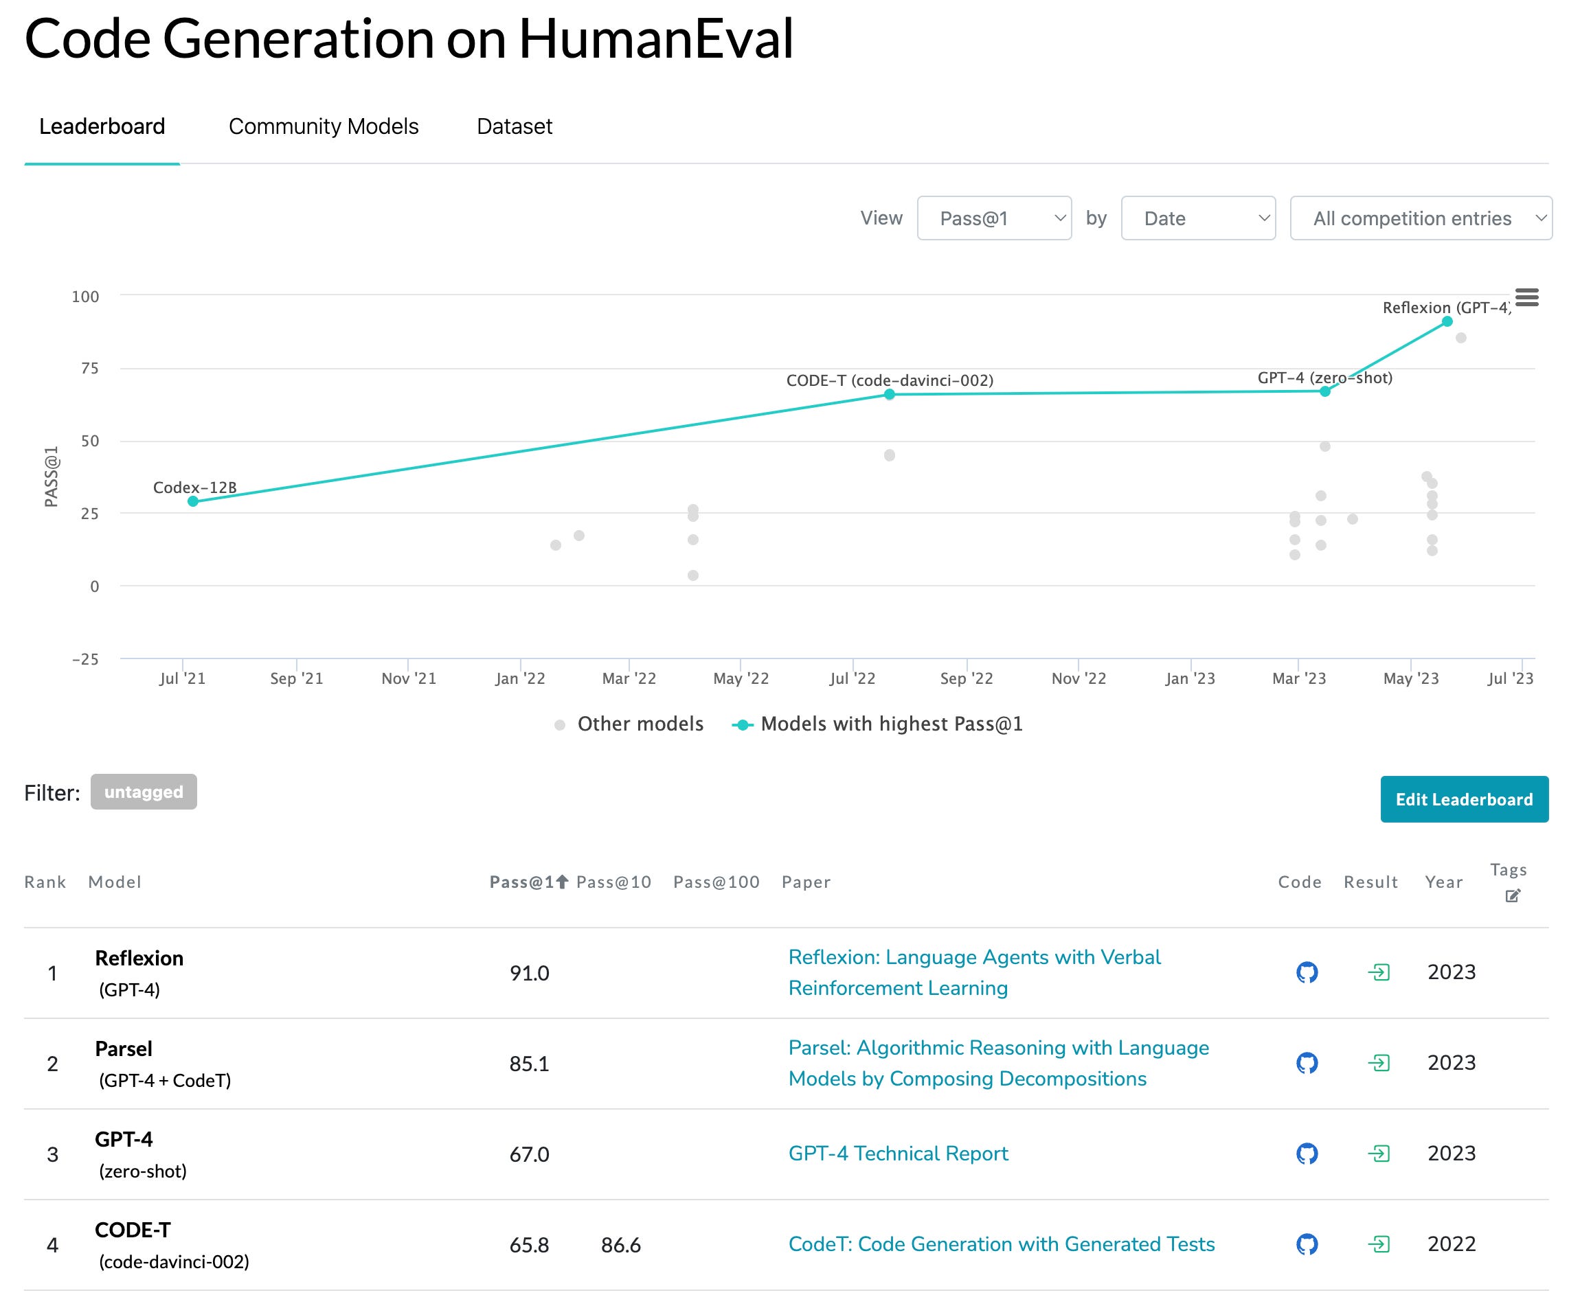The image size is (1580, 1295).
Task: Open the result icon for GPT-4 row
Action: 1379,1154
